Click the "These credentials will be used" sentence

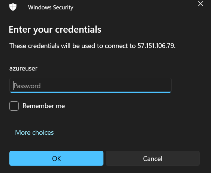[x=92, y=46]
